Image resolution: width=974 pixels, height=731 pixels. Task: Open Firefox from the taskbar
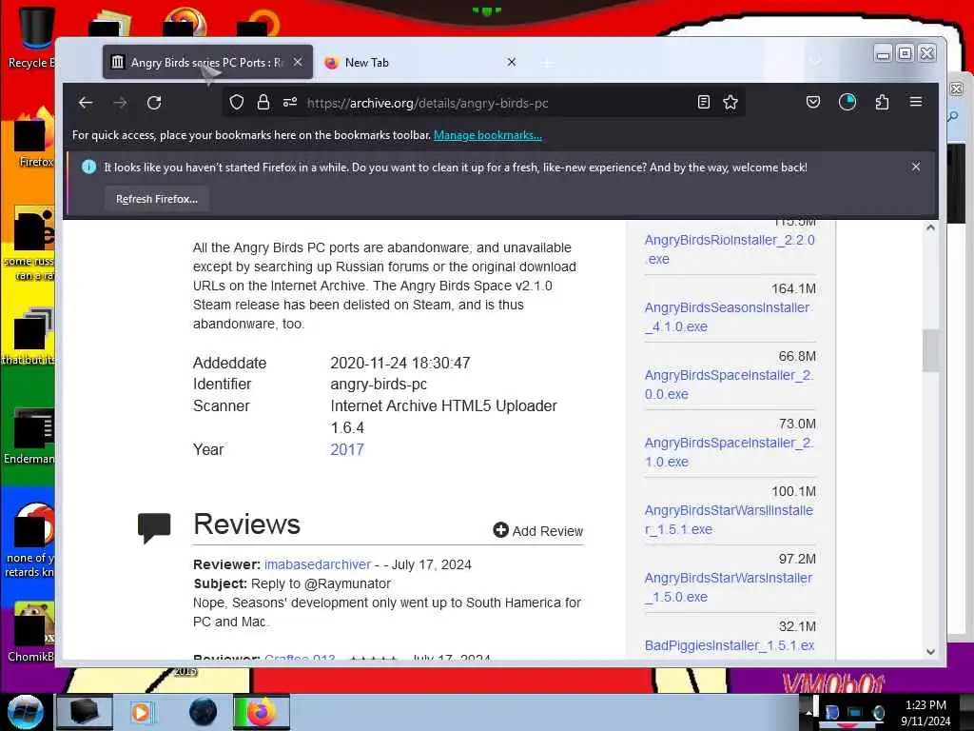point(262,712)
